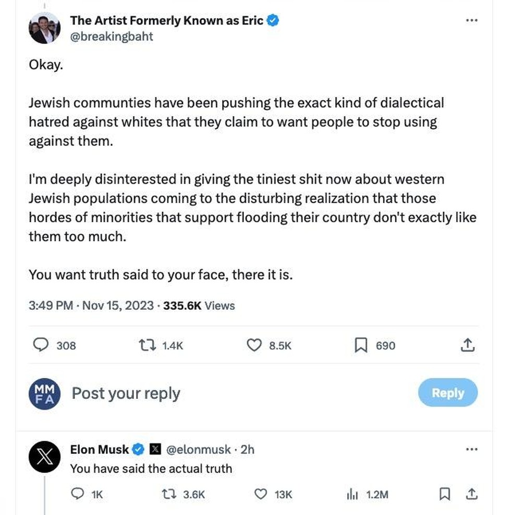Repost the breakingbaht tweet
Image resolution: width=513 pixels, height=515 pixels.
click(149, 345)
